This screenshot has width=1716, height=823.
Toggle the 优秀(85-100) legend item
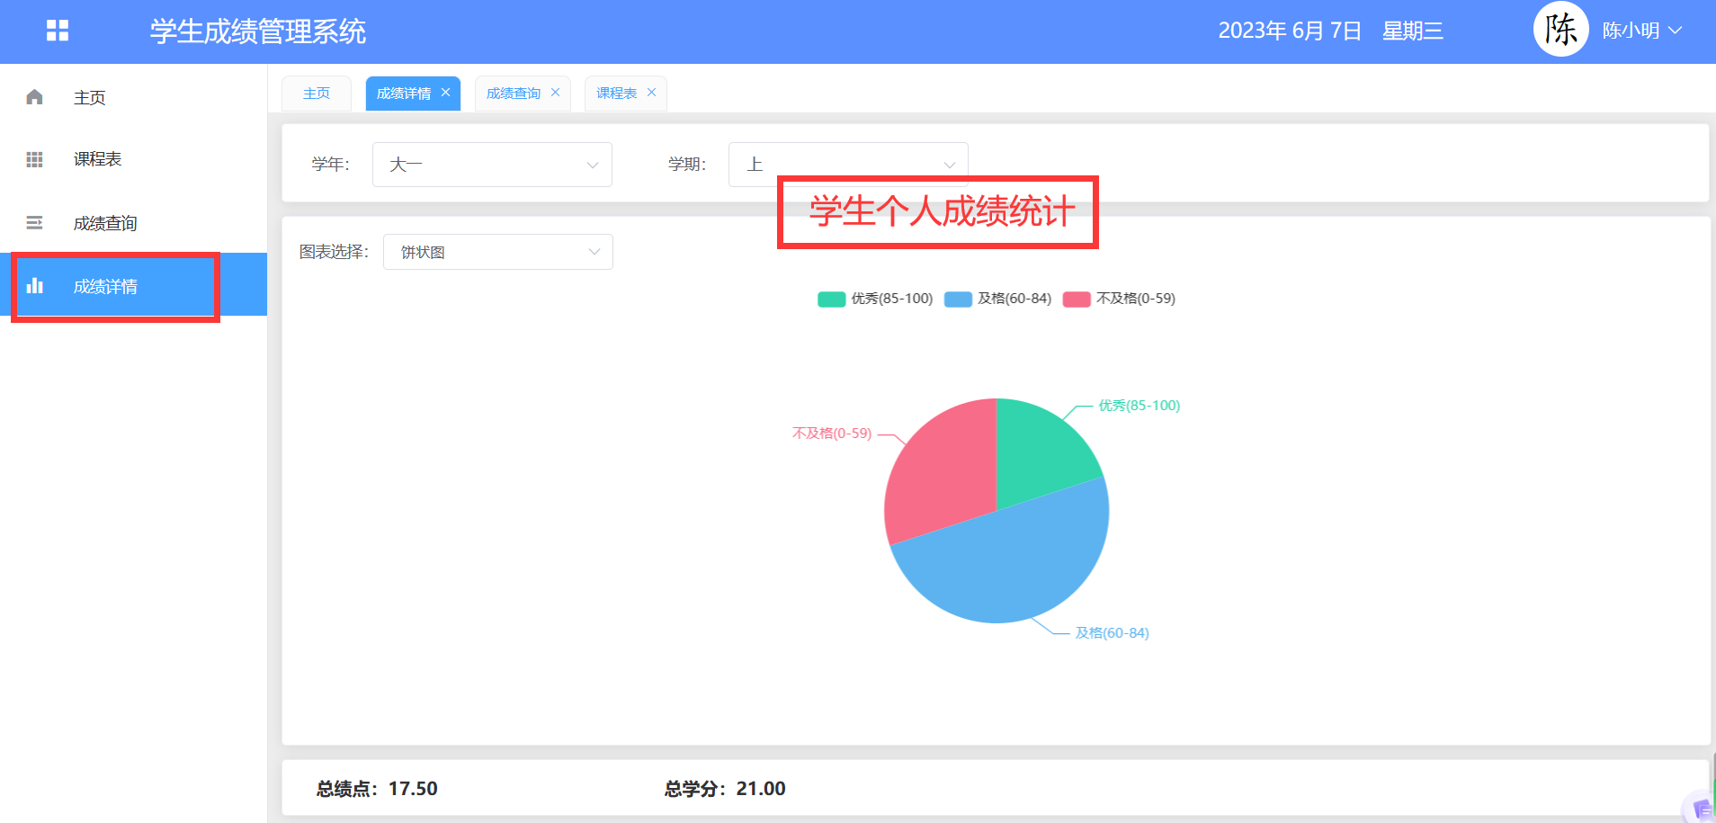(875, 299)
